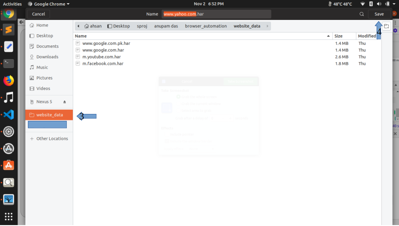
Task: Launch Firefox from the dock
Action: coord(8,81)
